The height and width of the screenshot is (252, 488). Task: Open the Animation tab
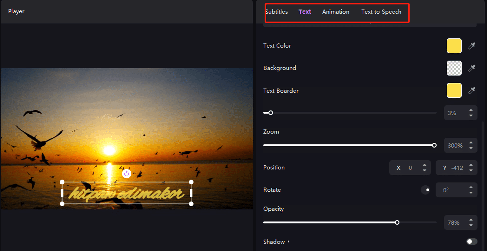(335, 12)
